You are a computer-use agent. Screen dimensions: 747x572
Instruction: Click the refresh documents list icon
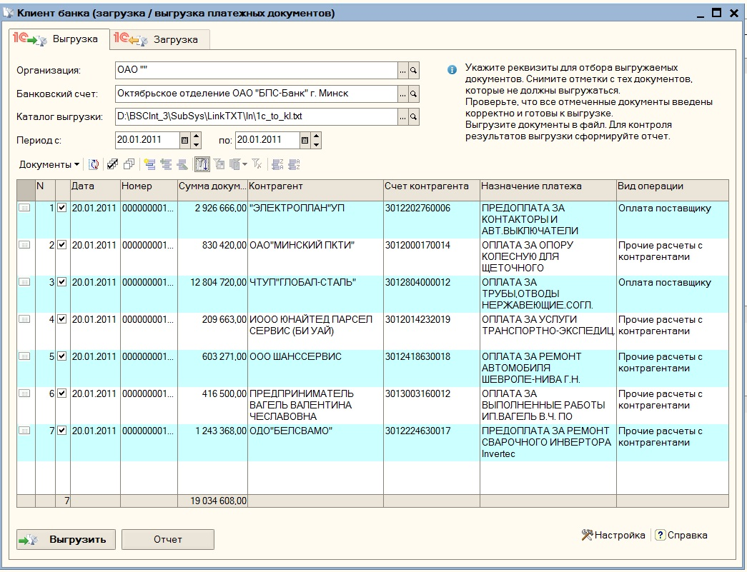point(94,164)
